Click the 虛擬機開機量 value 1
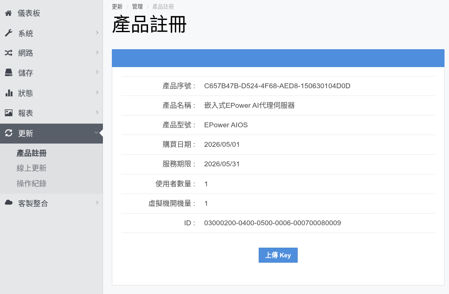This screenshot has width=449, height=294. pyautogui.click(x=206, y=203)
